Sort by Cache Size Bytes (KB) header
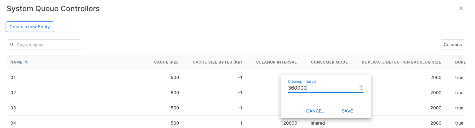The height and width of the screenshot is (128, 475). click(x=217, y=62)
